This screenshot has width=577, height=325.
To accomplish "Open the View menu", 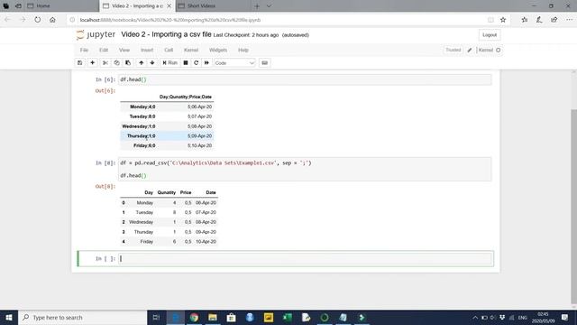I will (124, 51).
